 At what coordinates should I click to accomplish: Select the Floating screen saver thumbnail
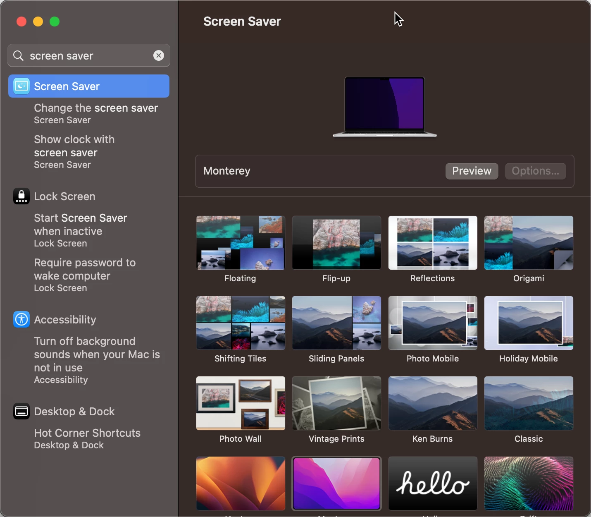coord(241,243)
